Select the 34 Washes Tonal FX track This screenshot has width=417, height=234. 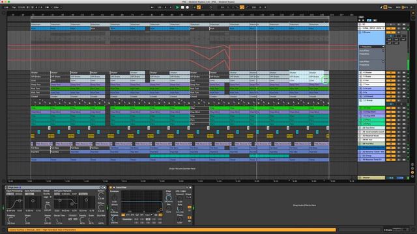tap(371, 159)
